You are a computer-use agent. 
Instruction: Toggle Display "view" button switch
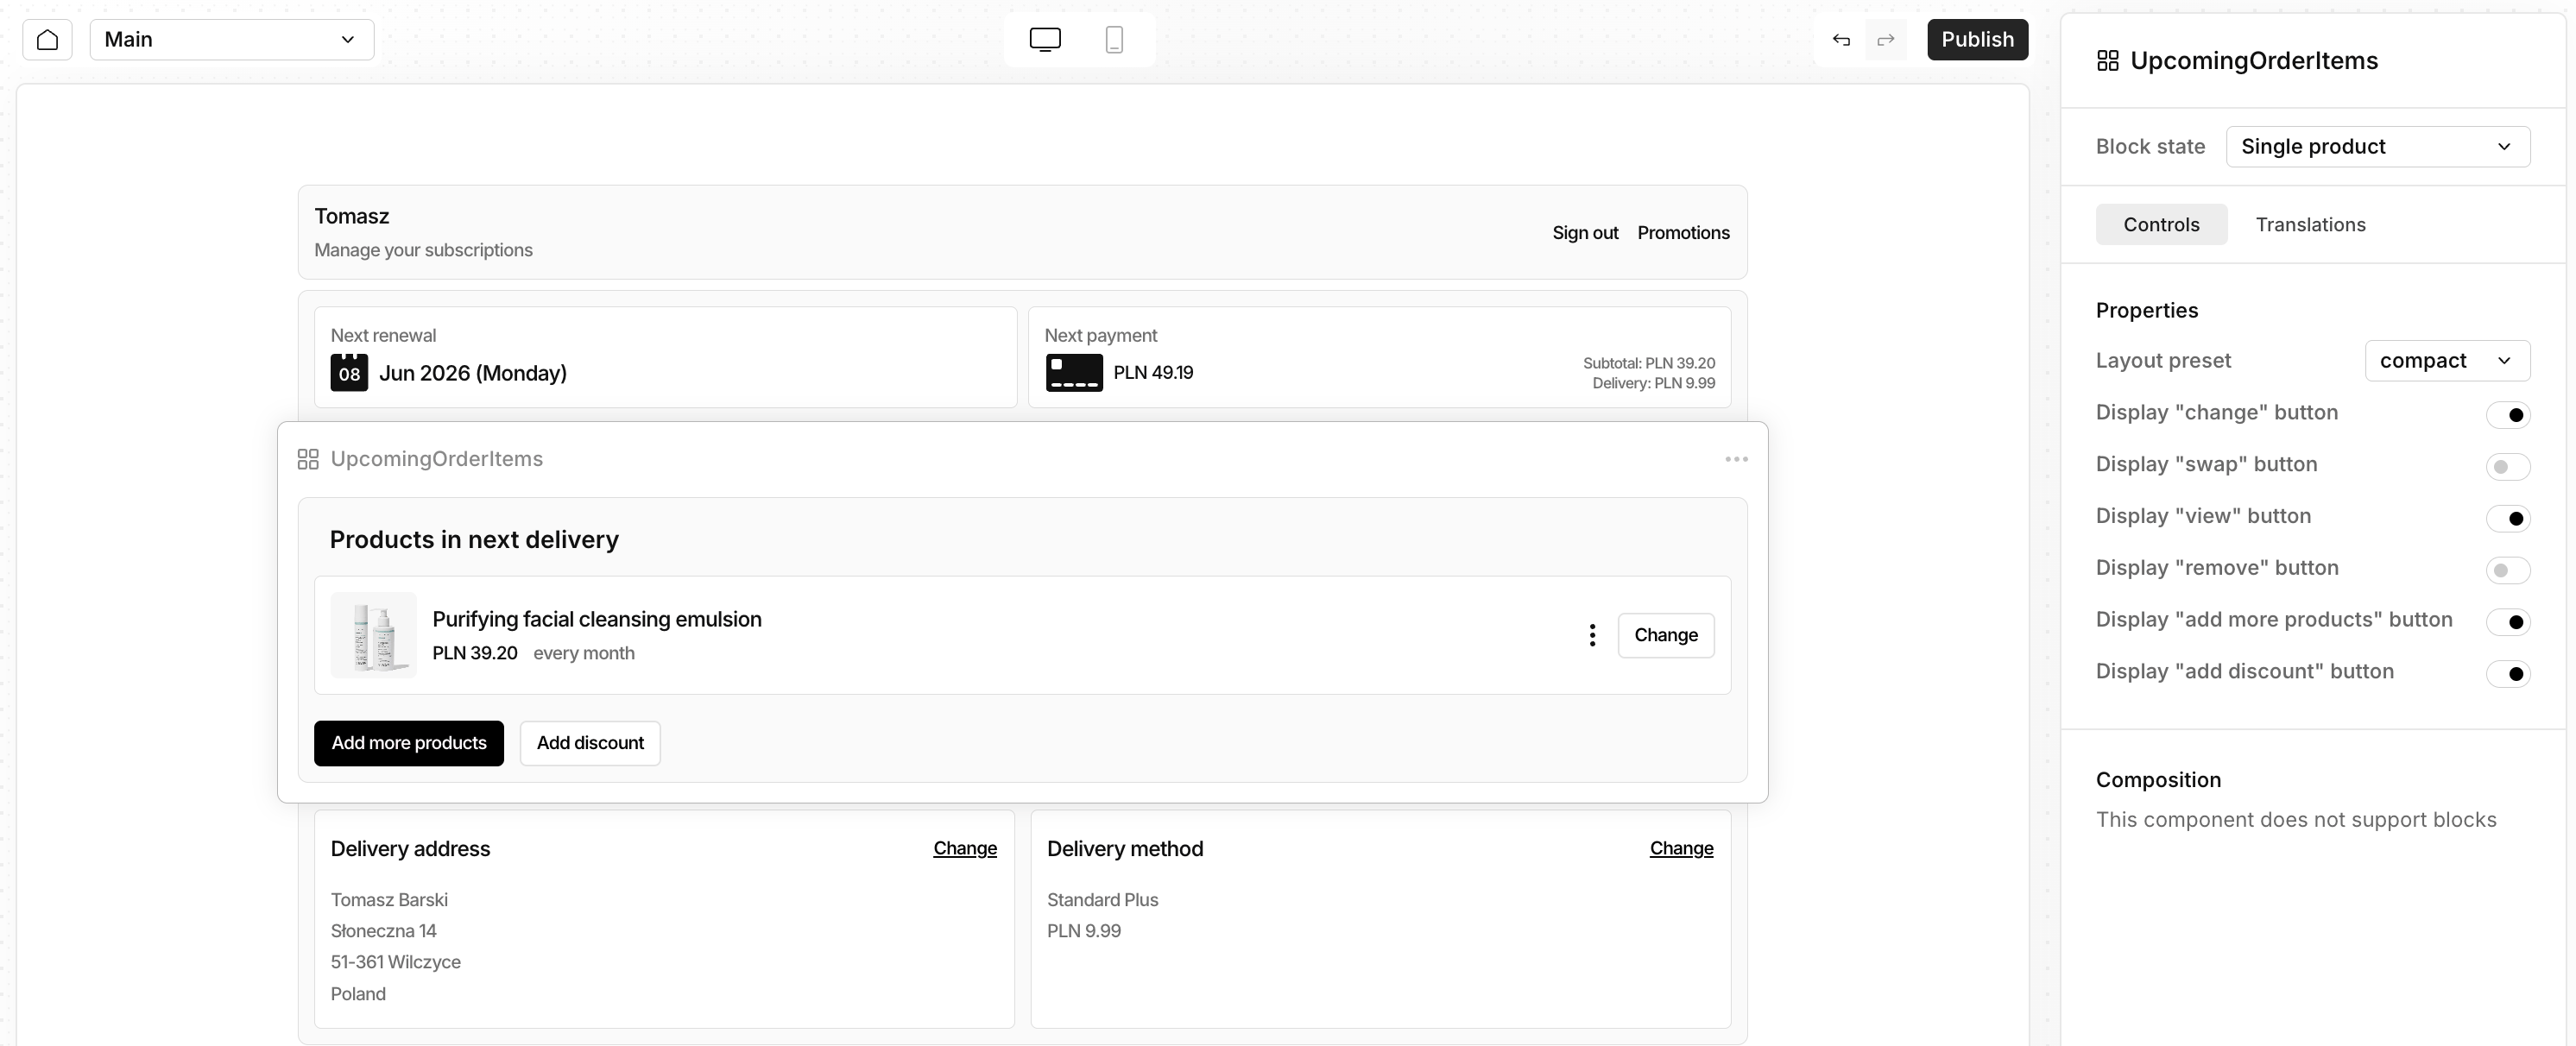tap(2507, 518)
